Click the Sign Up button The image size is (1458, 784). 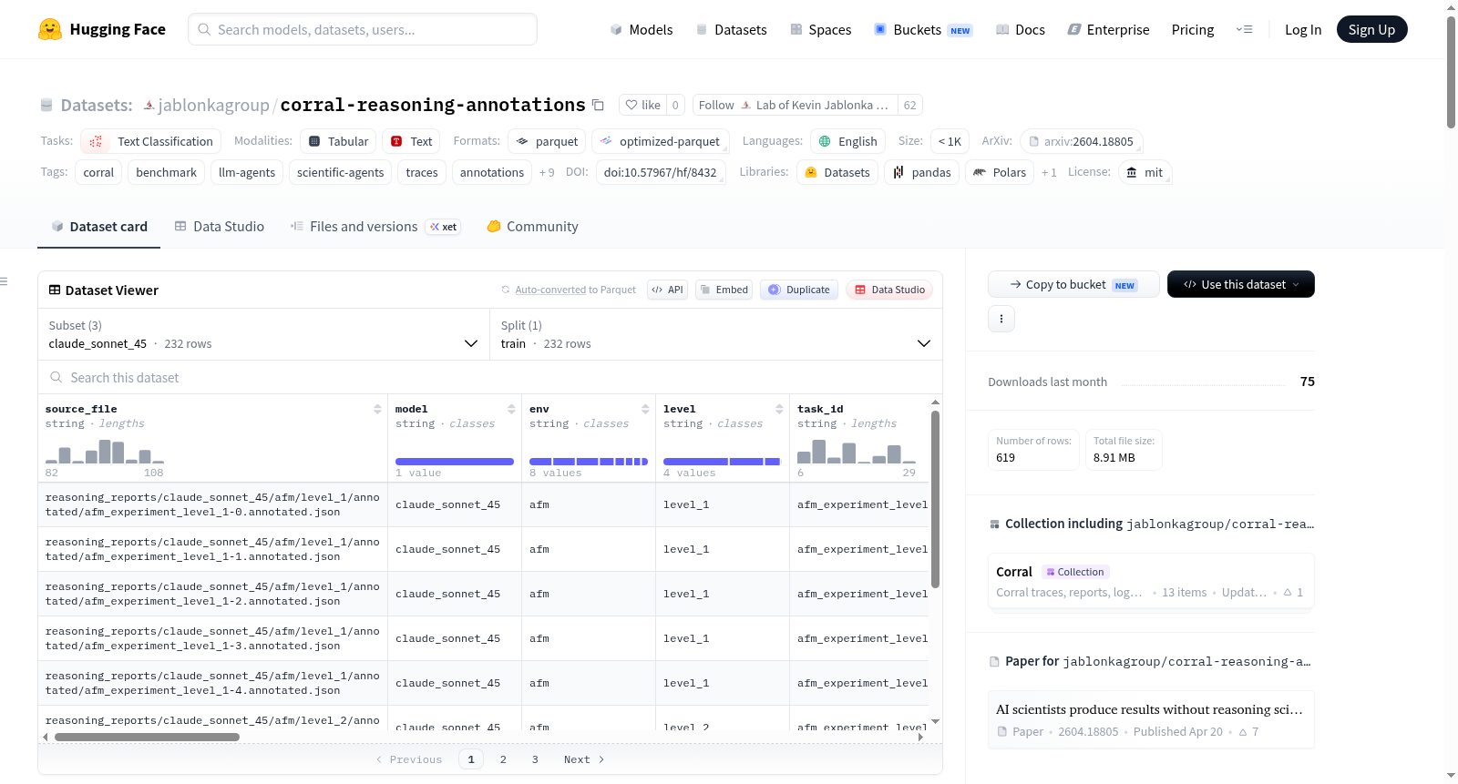click(1372, 29)
